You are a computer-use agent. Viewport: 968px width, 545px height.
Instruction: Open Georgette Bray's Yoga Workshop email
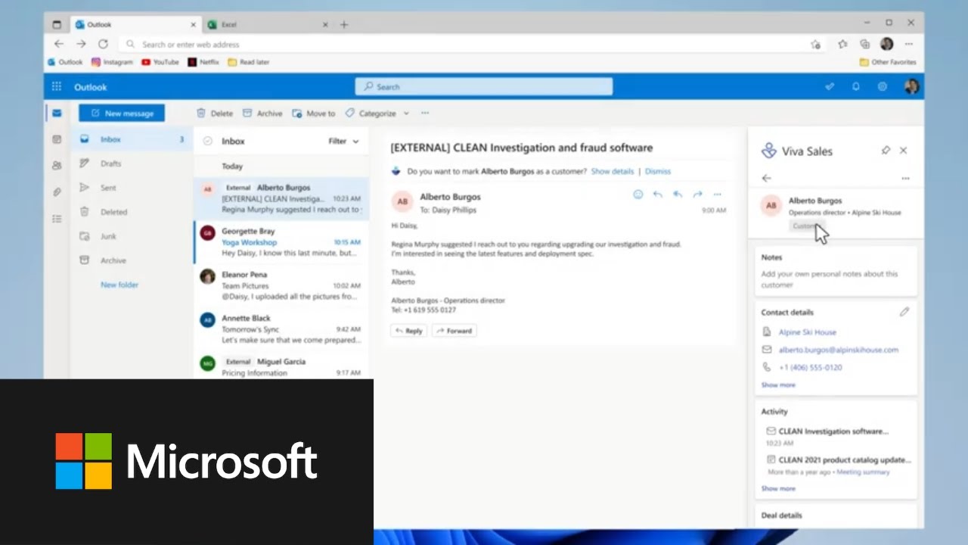click(x=281, y=242)
